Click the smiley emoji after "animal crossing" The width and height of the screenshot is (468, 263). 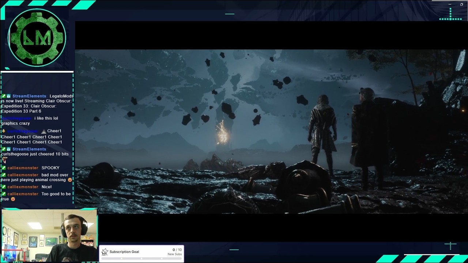pos(70,180)
